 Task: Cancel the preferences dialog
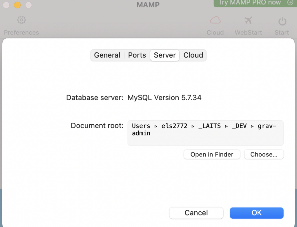click(x=196, y=213)
